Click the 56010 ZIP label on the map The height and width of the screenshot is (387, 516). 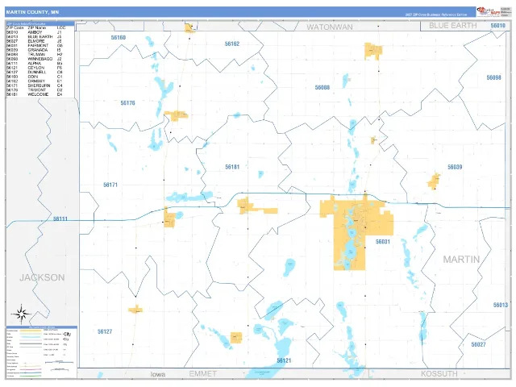(497, 26)
